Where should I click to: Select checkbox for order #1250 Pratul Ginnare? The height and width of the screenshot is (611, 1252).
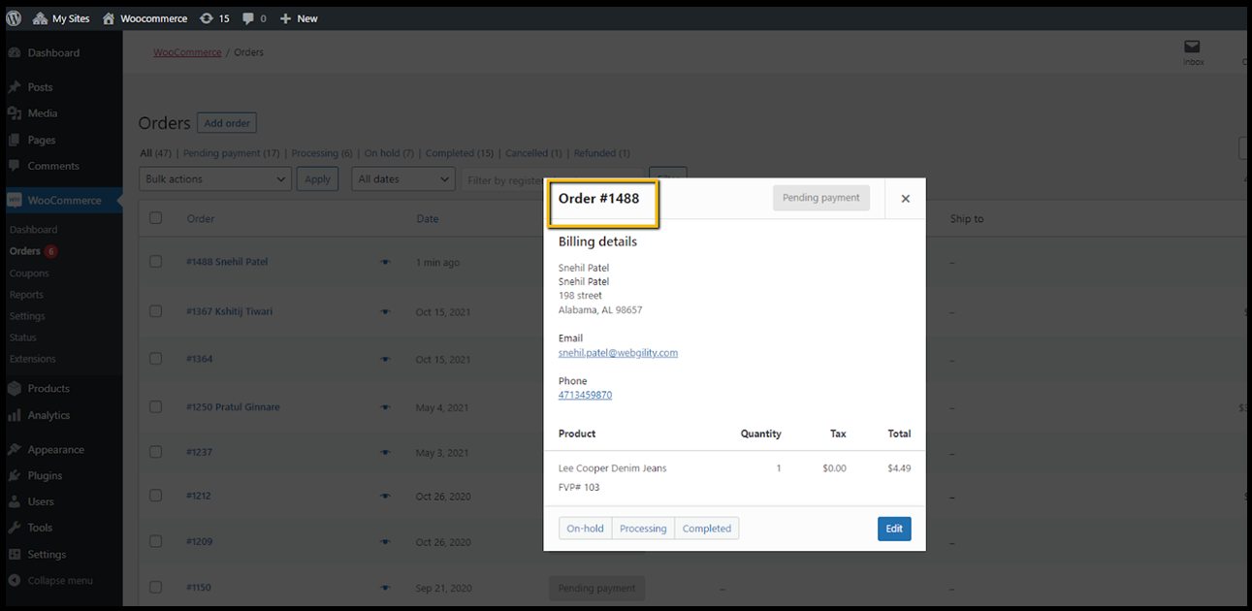click(x=156, y=407)
